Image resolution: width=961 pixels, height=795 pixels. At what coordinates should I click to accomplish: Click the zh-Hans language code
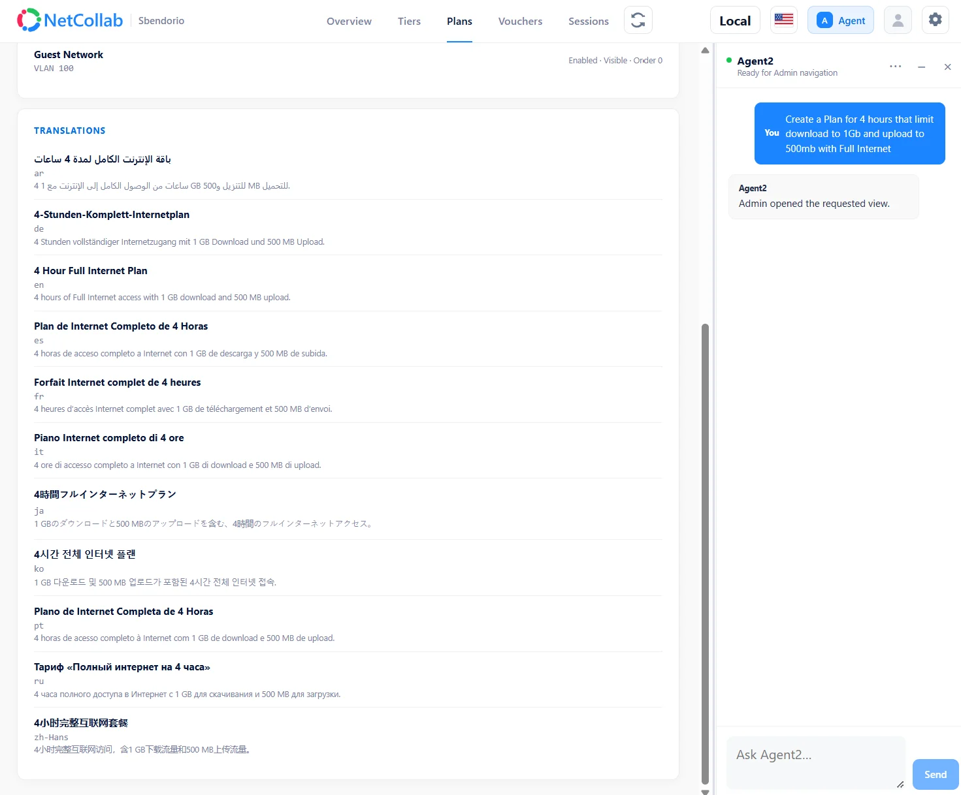(51, 738)
